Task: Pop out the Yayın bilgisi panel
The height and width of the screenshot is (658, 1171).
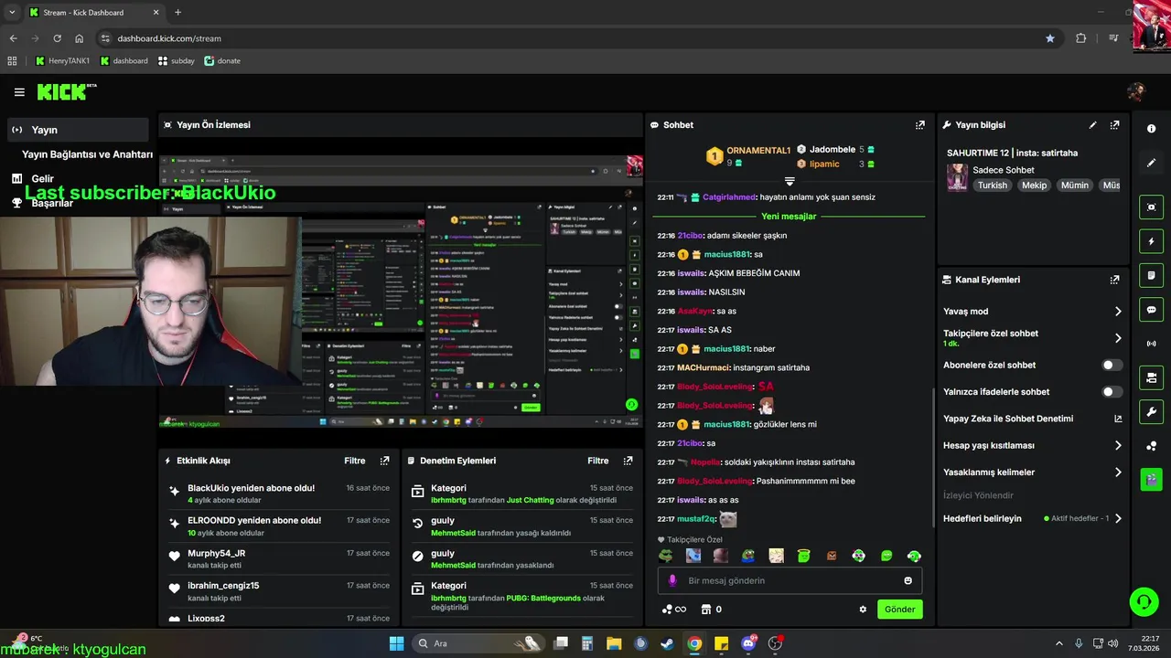Action: (x=1114, y=124)
